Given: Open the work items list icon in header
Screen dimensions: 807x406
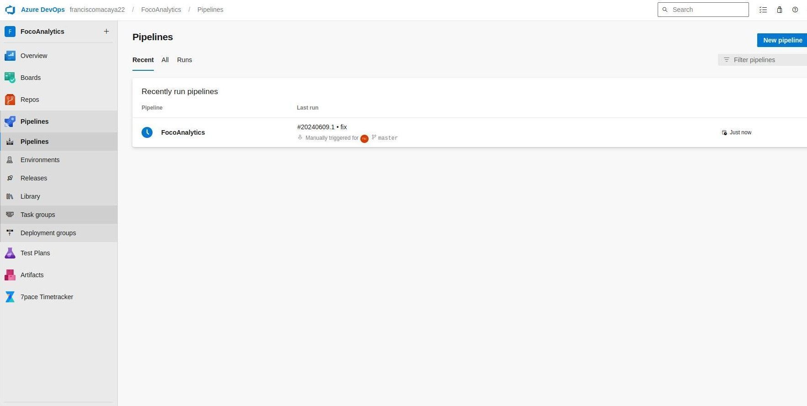Looking at the screenshot, I should (763, 10).
